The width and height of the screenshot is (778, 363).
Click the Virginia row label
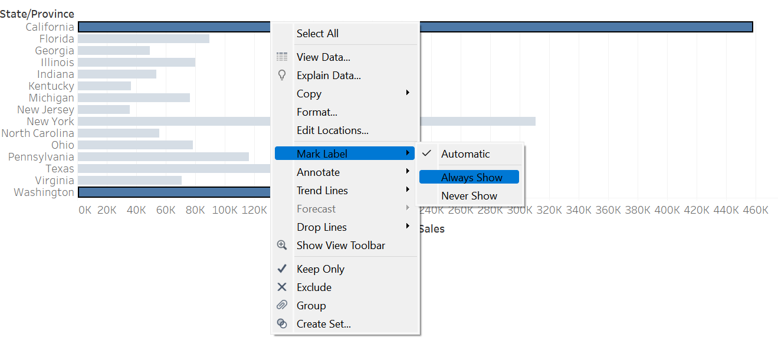tap(55, 181)
